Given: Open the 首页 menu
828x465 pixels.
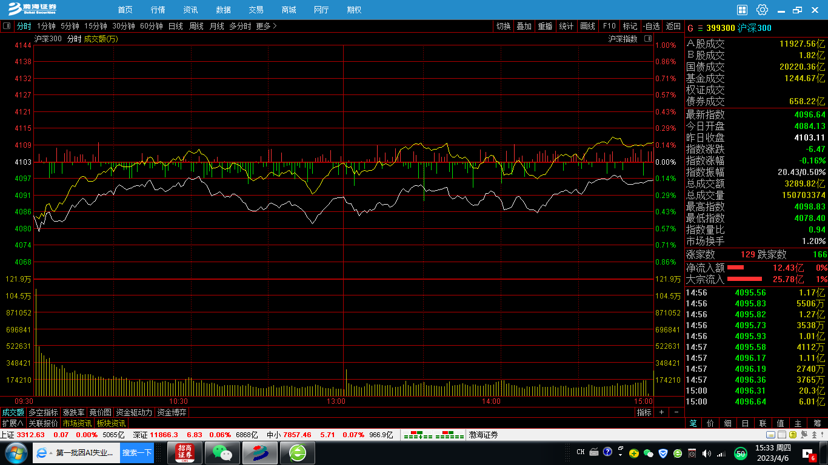Looking at the screenshot, I should click(125, 10).
